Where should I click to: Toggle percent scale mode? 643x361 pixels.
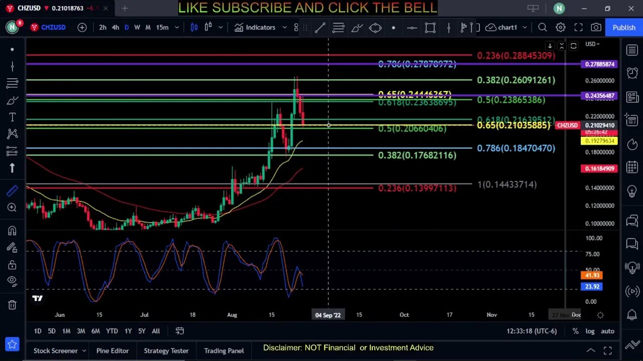[576, 331]
